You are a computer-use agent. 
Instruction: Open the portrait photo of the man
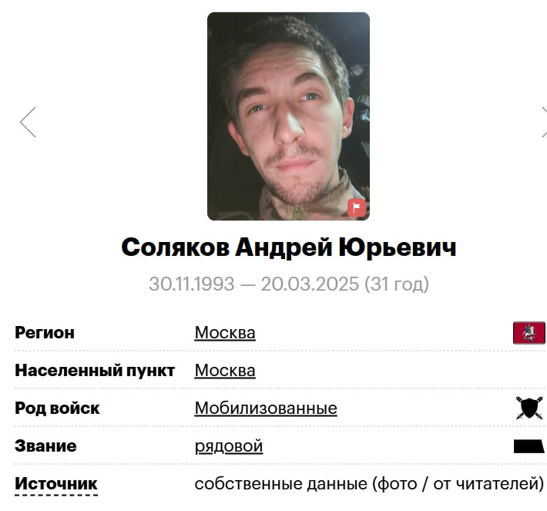pyautogui.click(x=288, y=116)
